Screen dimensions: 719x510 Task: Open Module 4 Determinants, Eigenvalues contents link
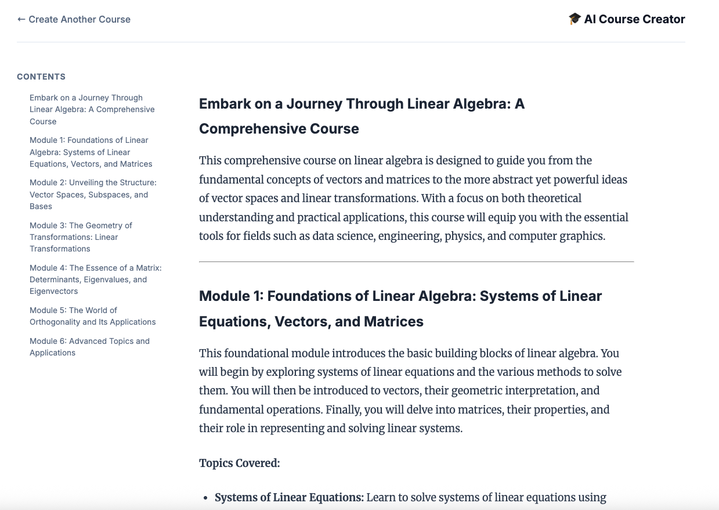coord(95,279)
